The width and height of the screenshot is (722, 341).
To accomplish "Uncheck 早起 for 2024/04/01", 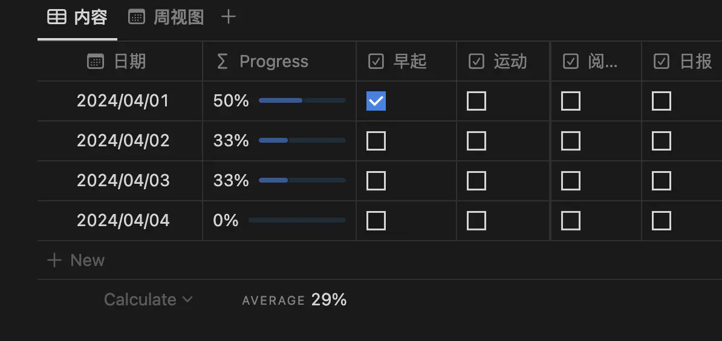I will click(376, 101).
